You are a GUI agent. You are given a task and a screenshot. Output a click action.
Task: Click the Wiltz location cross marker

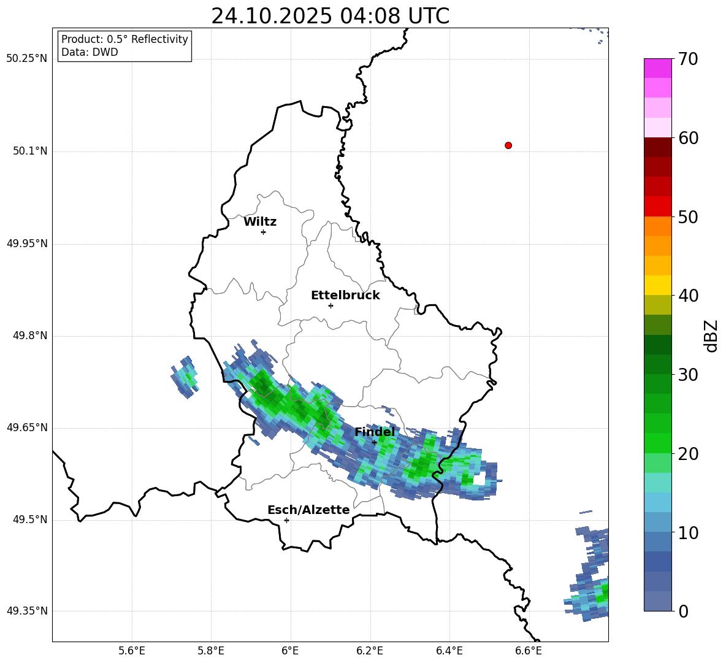(264, 232)
